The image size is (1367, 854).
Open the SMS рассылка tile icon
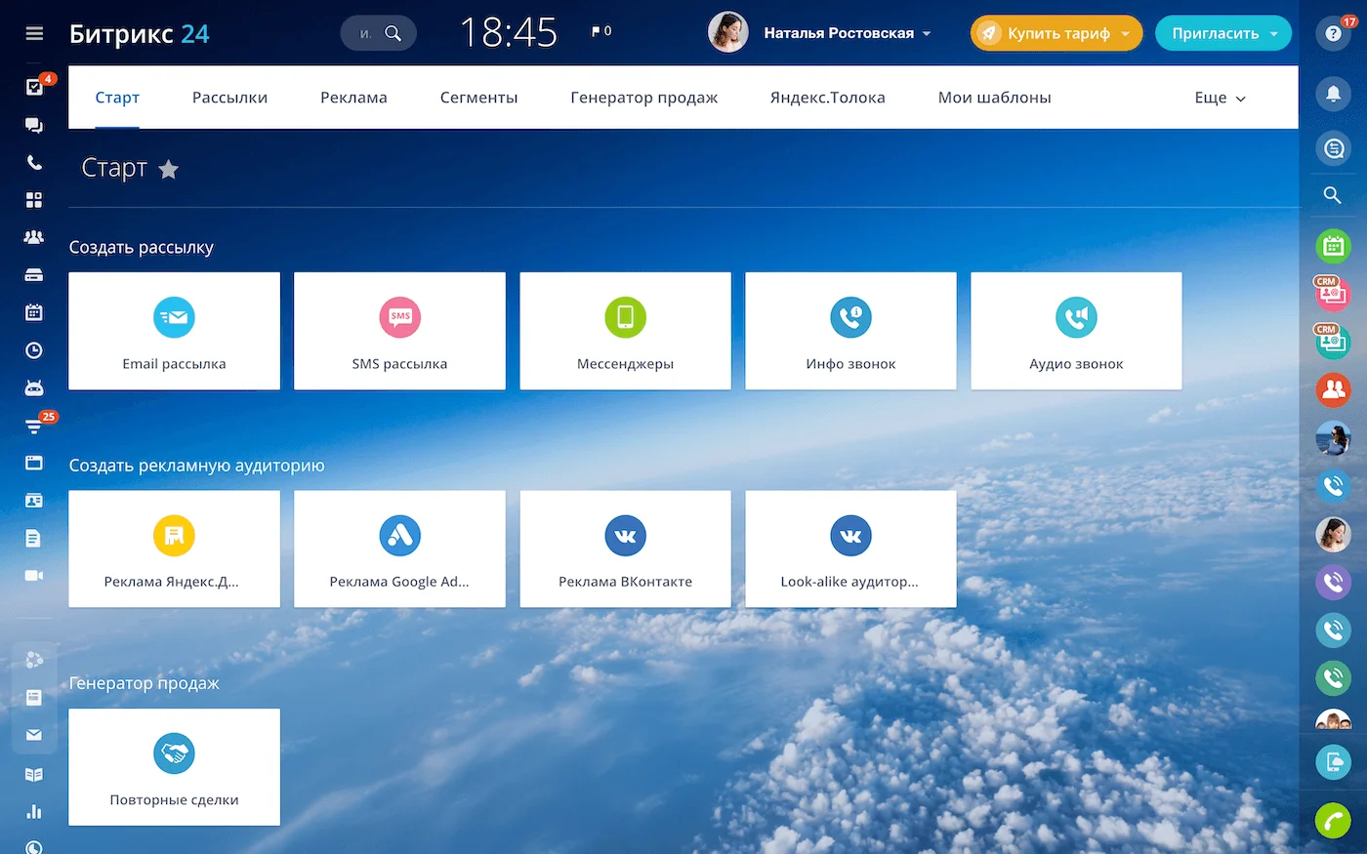399,317
